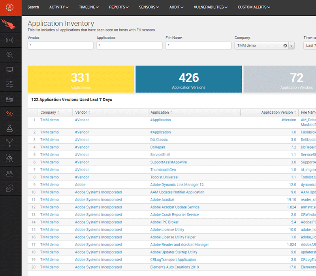
Task: Open the Hosts monitor sidebar icon
Action: pyautogui.click(x=9, y=69)
